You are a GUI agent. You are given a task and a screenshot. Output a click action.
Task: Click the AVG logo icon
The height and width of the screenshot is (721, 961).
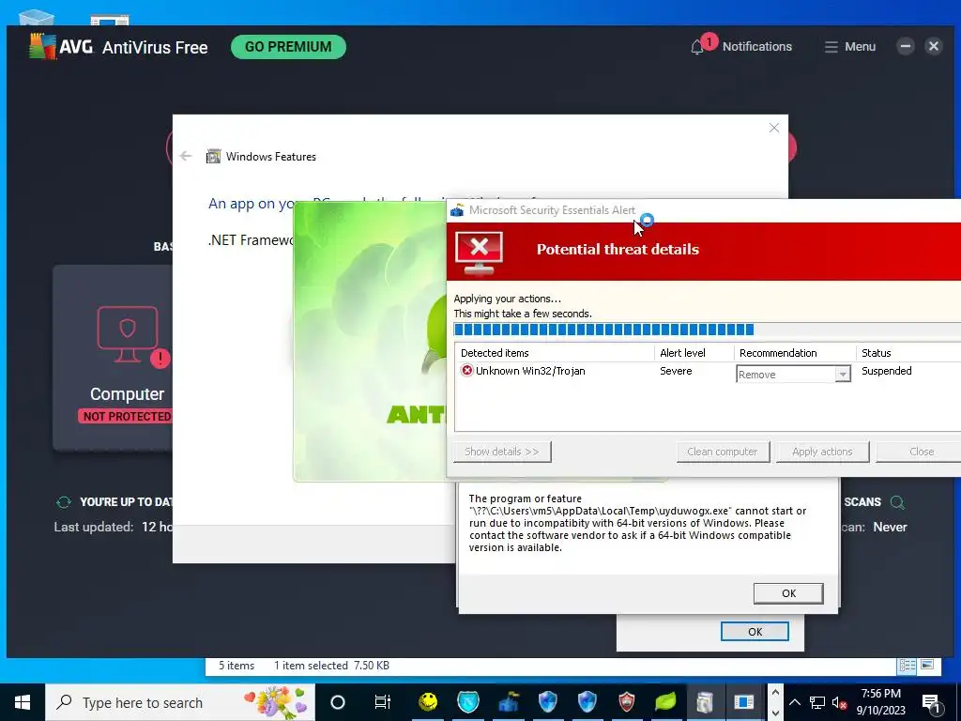coord(41,47)
